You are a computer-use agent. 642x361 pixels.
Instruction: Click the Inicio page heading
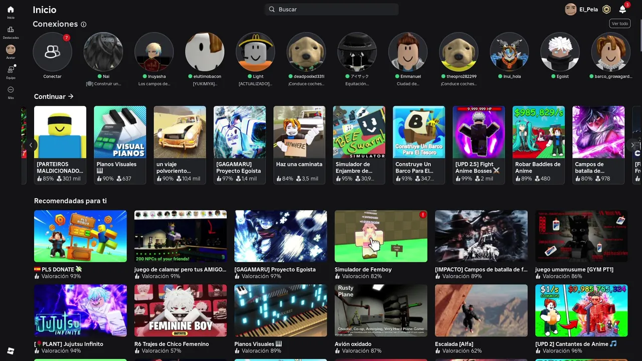coord(45,10)
